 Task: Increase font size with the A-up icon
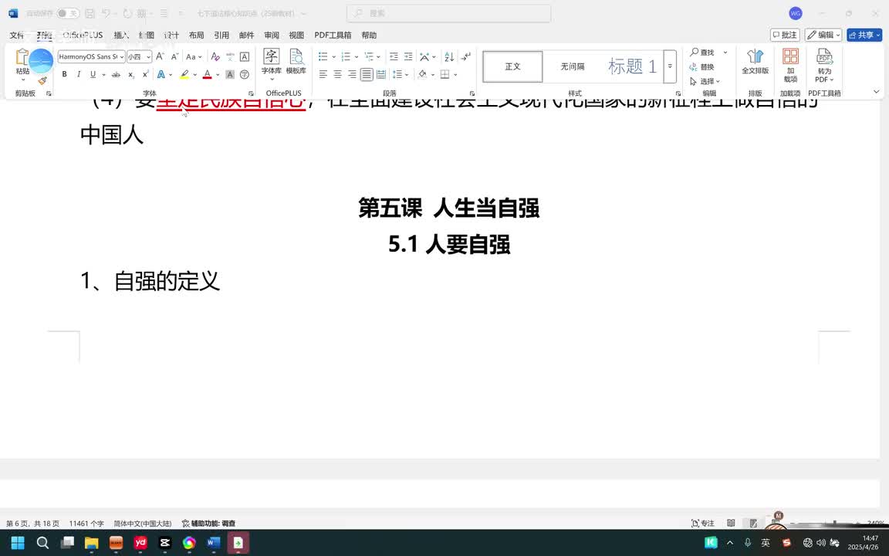(x=160, y=56)
